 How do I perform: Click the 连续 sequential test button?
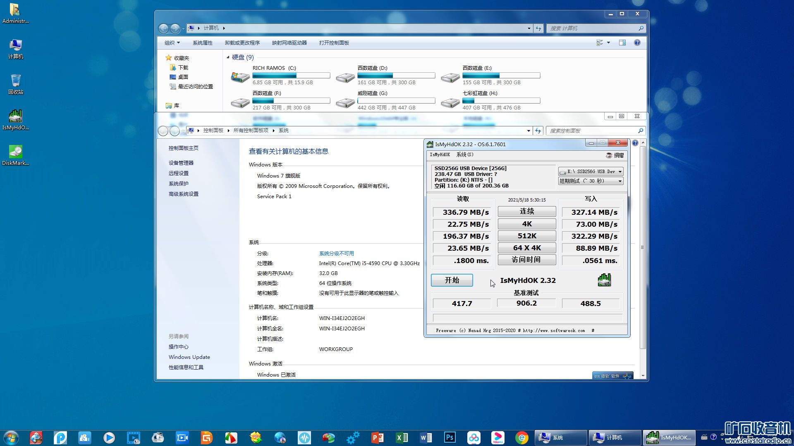(x=527, y=211)
